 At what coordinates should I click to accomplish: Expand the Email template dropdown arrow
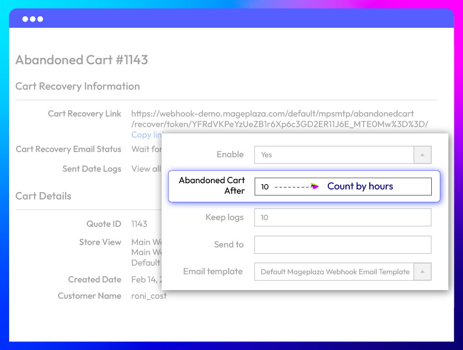[422, 272]
